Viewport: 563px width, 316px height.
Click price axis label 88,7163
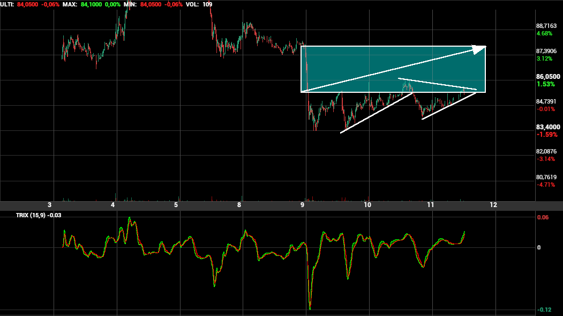pyautogui.click(x=546, y=26)
